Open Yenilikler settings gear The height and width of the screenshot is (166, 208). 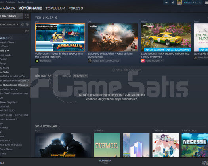pyautogui.click(x=56, y=17)
